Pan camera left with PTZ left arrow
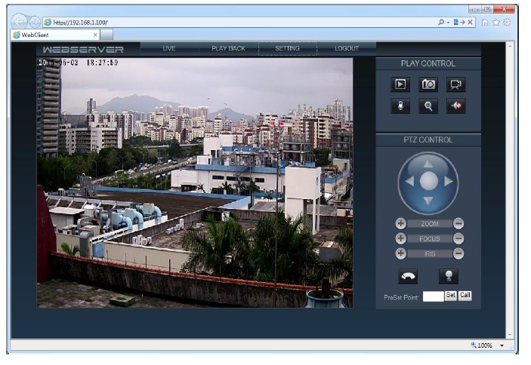The height and width of the screenshot is (365, 531). [409, 181]
